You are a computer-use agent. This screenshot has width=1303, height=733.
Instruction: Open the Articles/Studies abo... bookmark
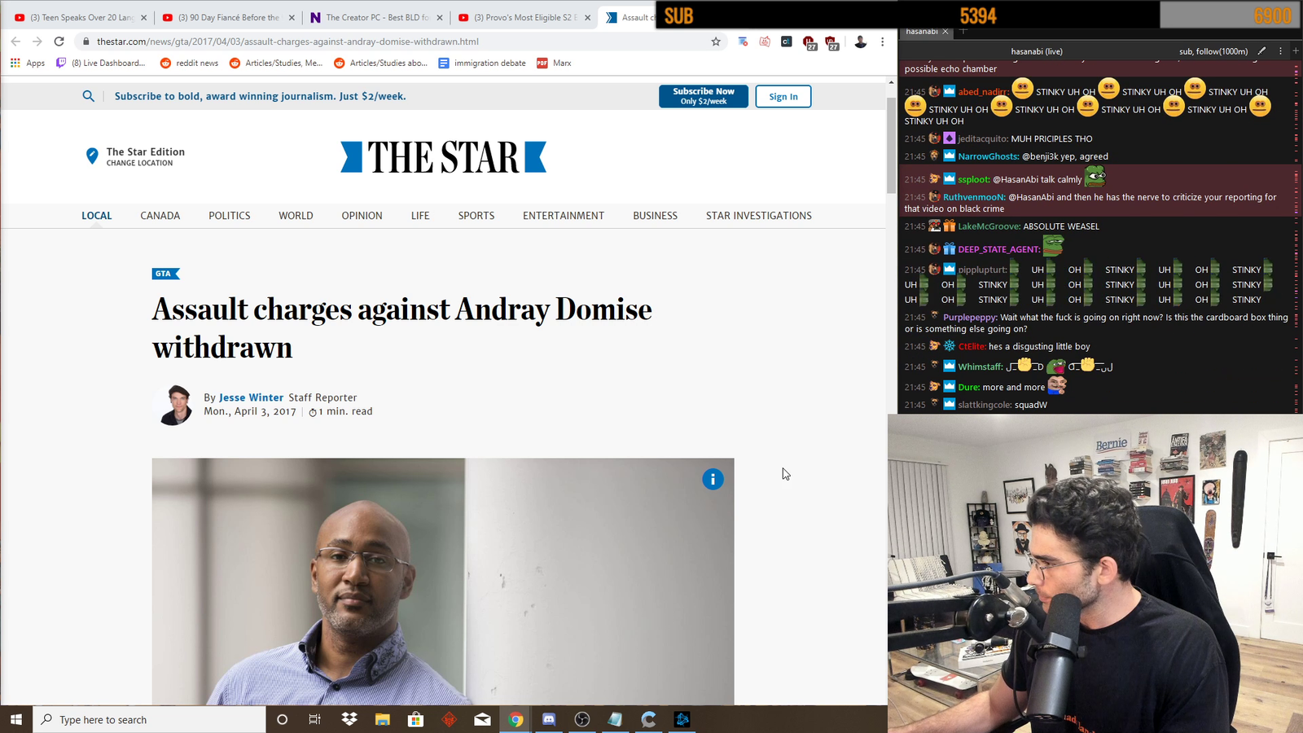(x=381, y=63)
